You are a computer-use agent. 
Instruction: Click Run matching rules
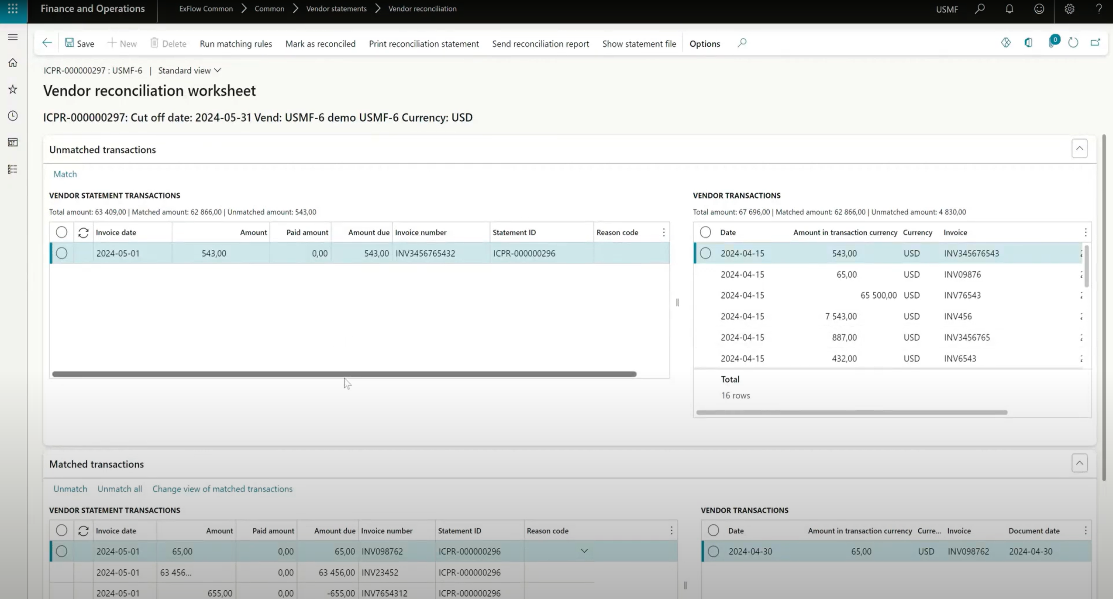click(x=235, y=44)
